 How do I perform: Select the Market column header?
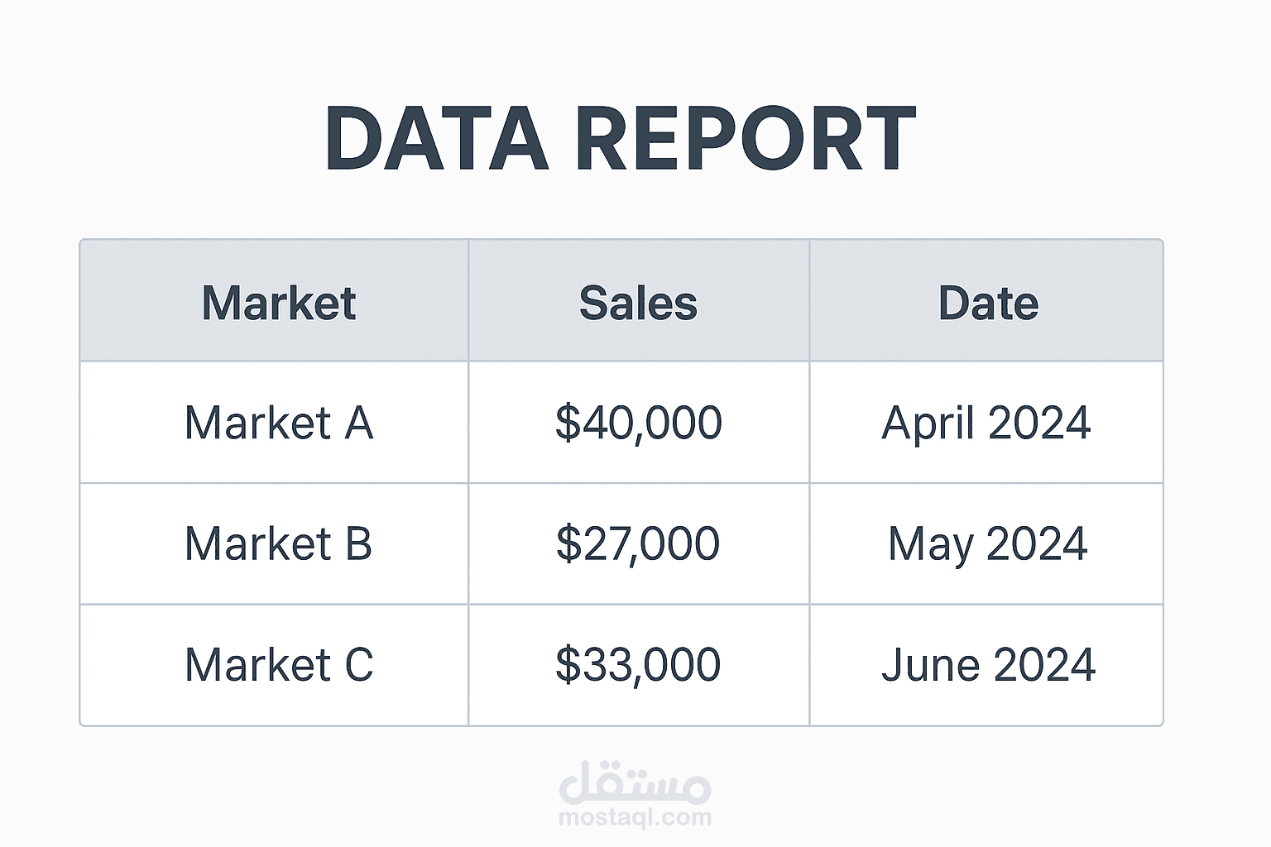click(279, 303)
